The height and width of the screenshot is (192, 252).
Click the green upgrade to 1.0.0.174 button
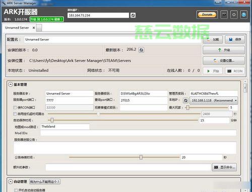[x=47, y=19]
